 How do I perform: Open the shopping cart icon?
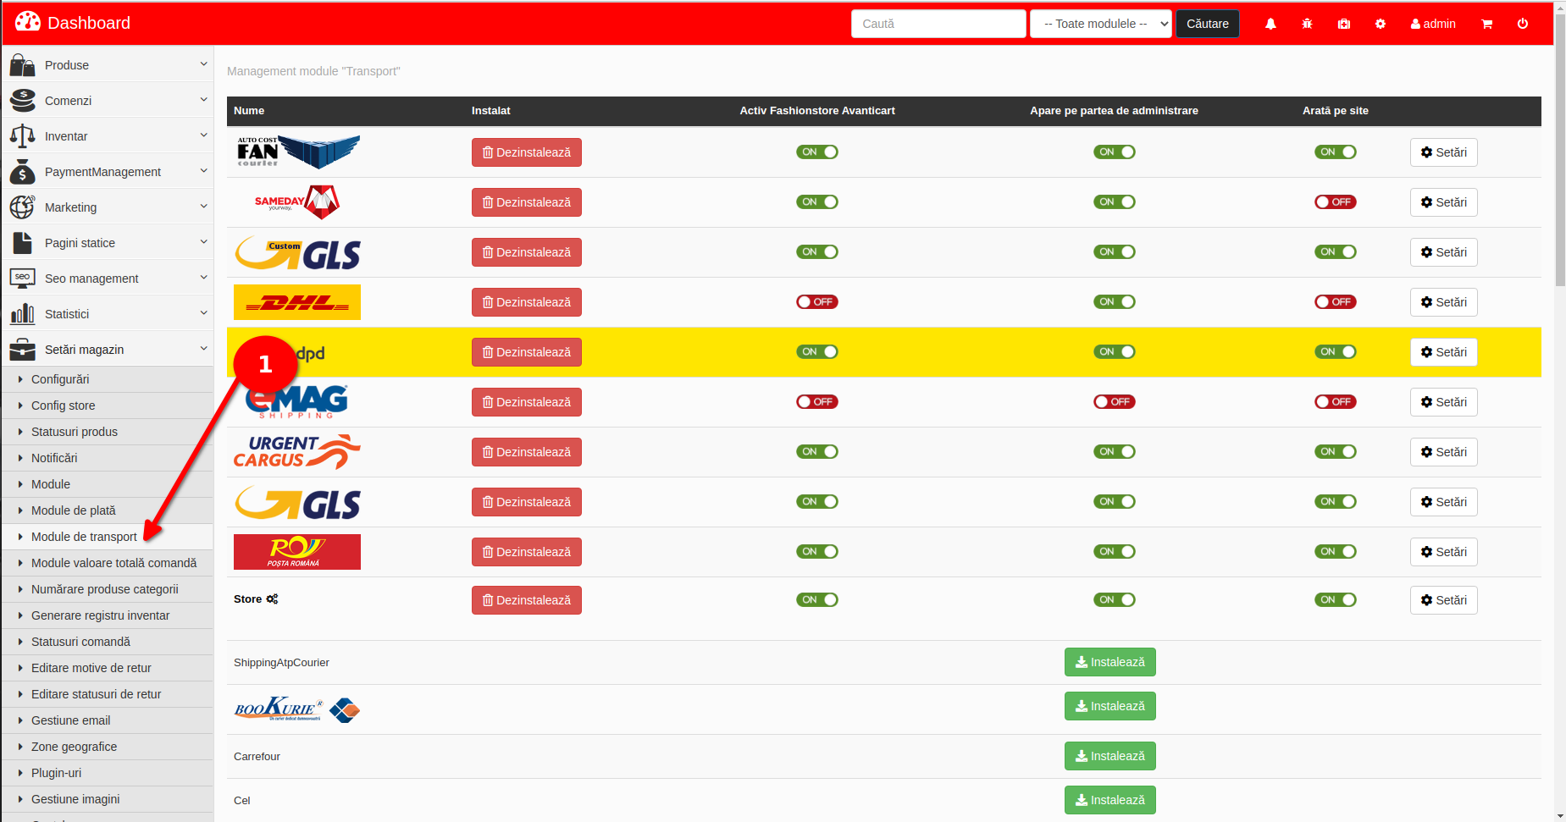click(1486, 24)
